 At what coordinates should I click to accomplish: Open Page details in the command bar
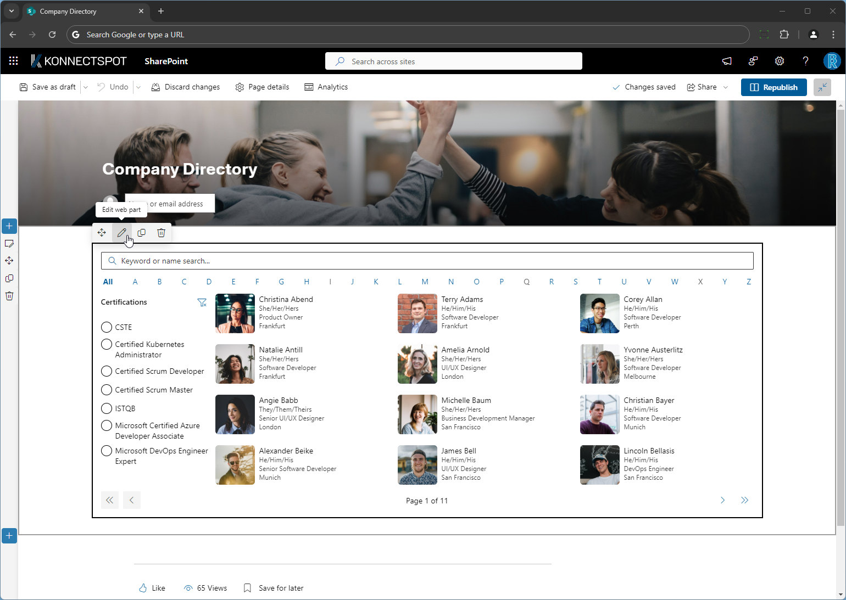pyautogui.click(x=262, y=87)
